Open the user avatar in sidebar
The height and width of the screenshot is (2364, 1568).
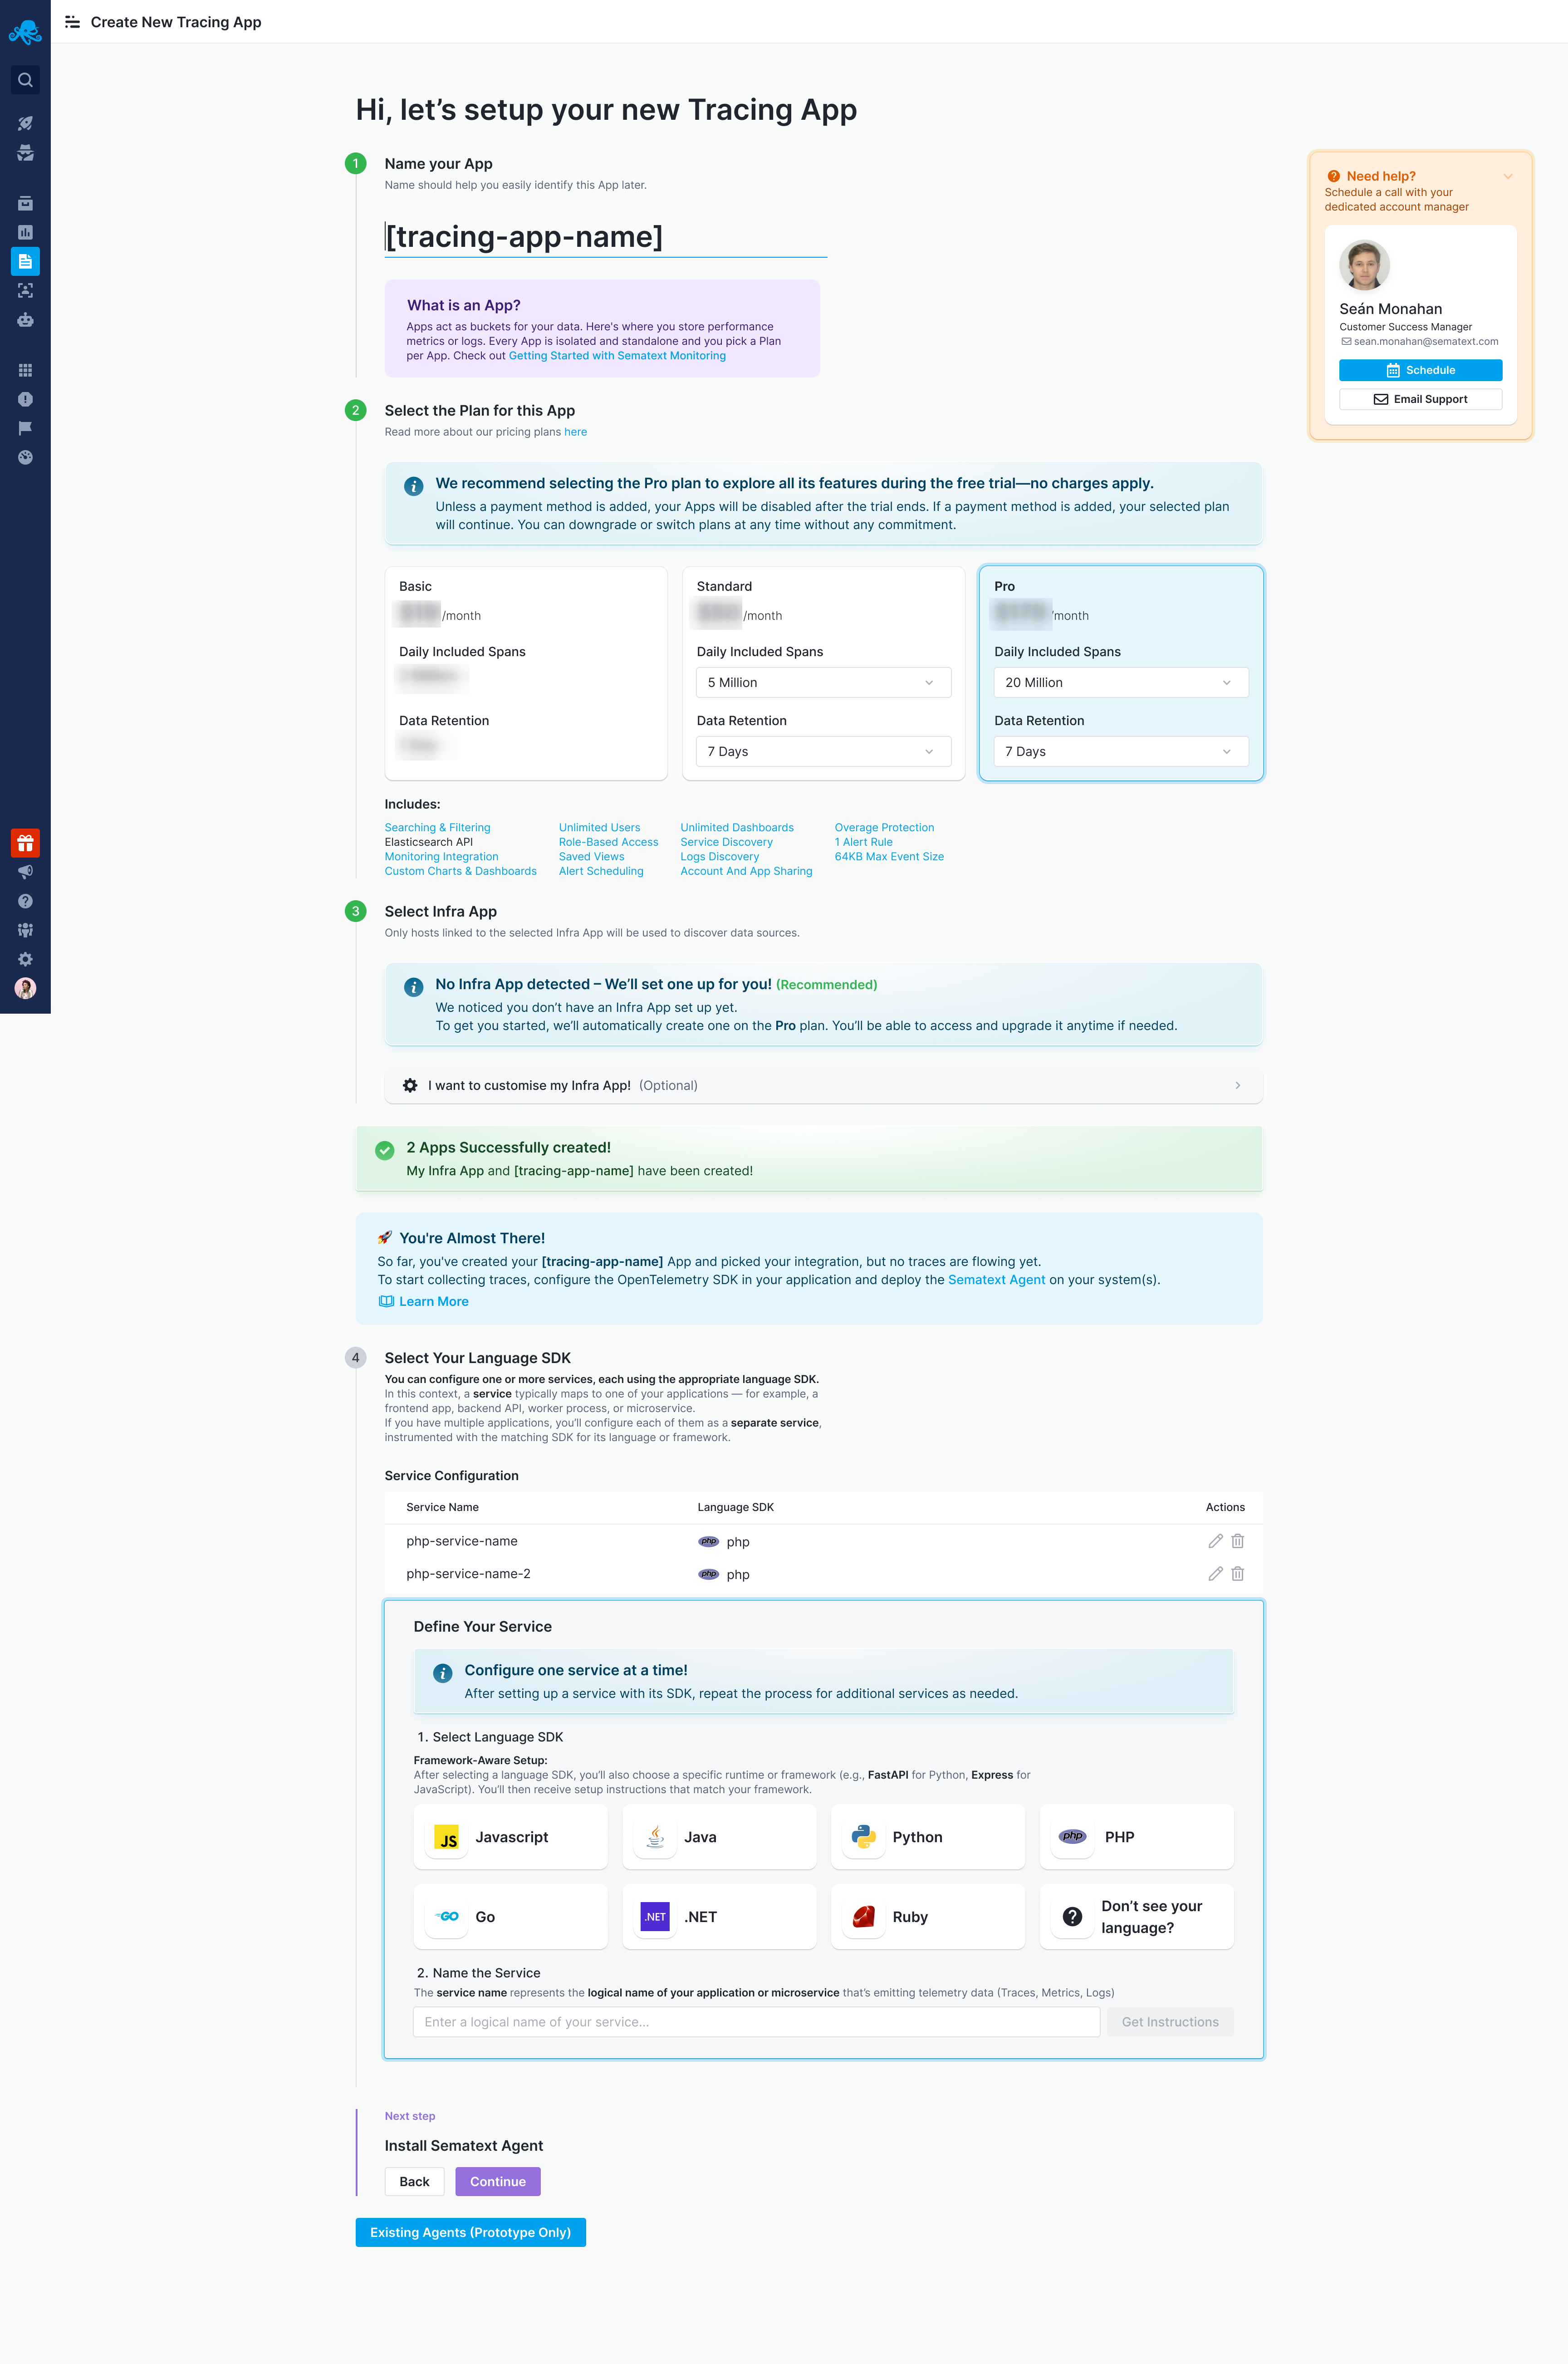[x=25, y=988]
